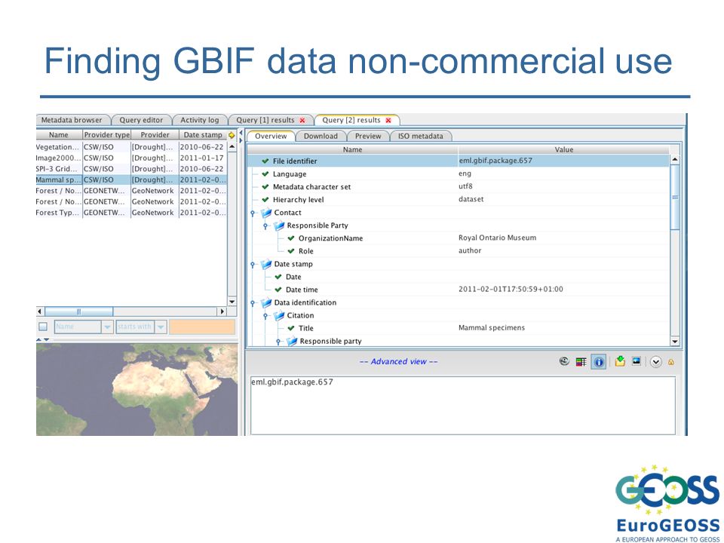Switch to the ISO metadata tab

pos(420,137)
